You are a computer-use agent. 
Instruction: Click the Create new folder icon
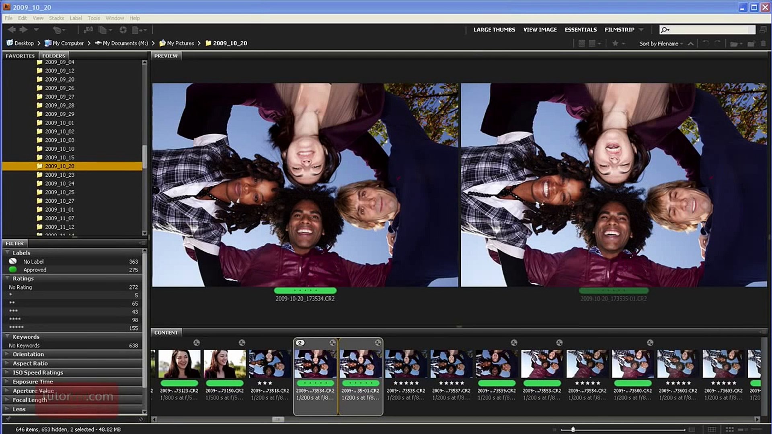(x=751, y=43)
